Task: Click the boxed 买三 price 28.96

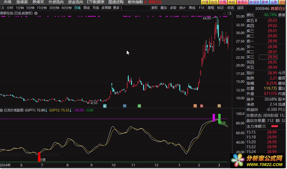Action: click(x=268, y=57)
